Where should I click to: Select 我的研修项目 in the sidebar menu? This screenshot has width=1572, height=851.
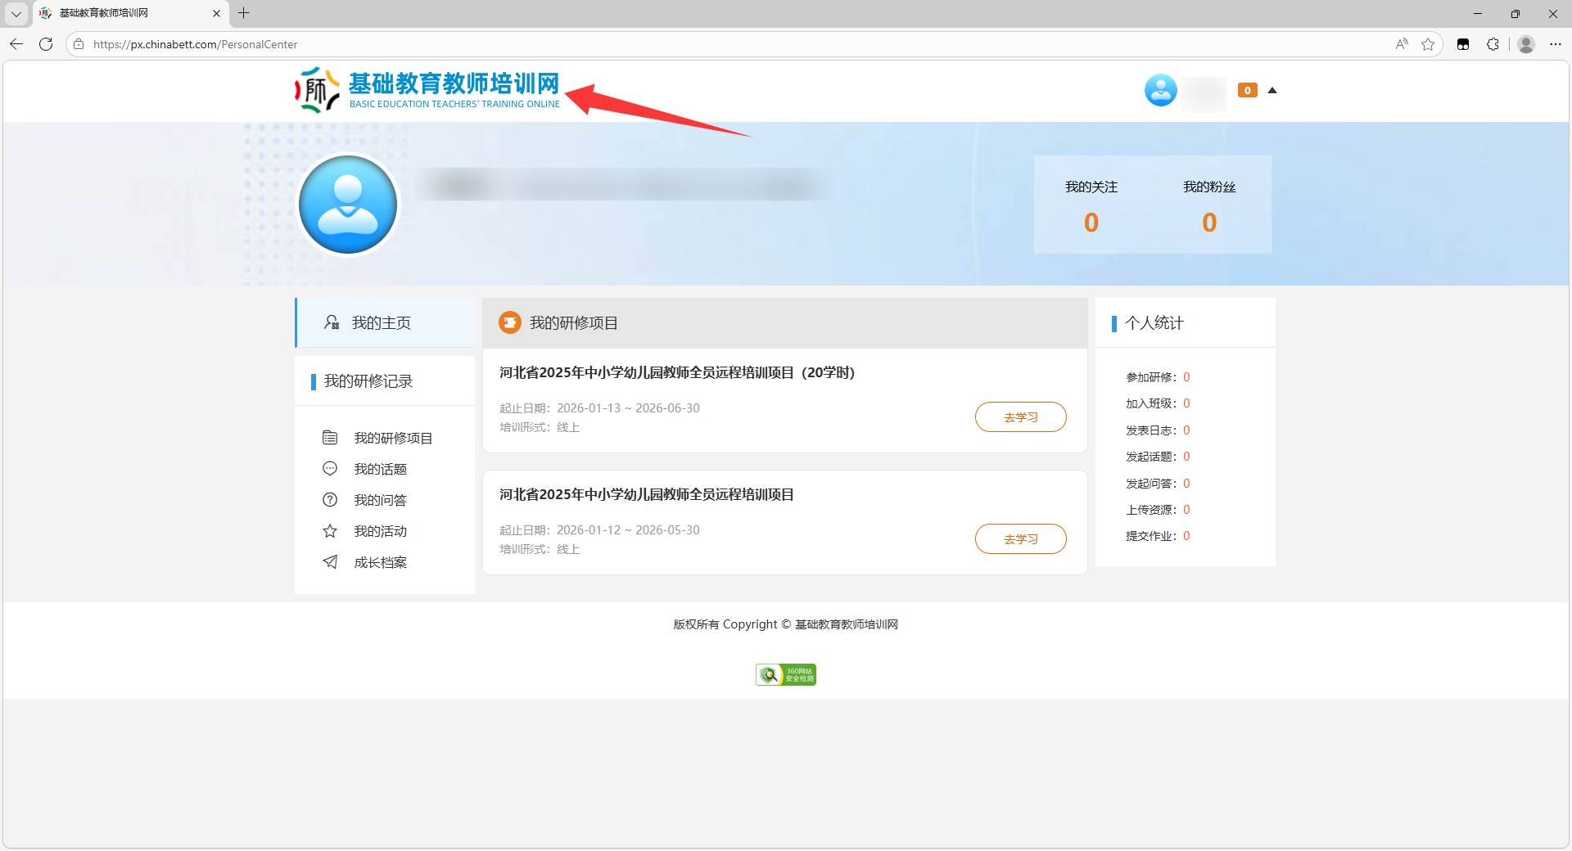click(x=393, y=439)
